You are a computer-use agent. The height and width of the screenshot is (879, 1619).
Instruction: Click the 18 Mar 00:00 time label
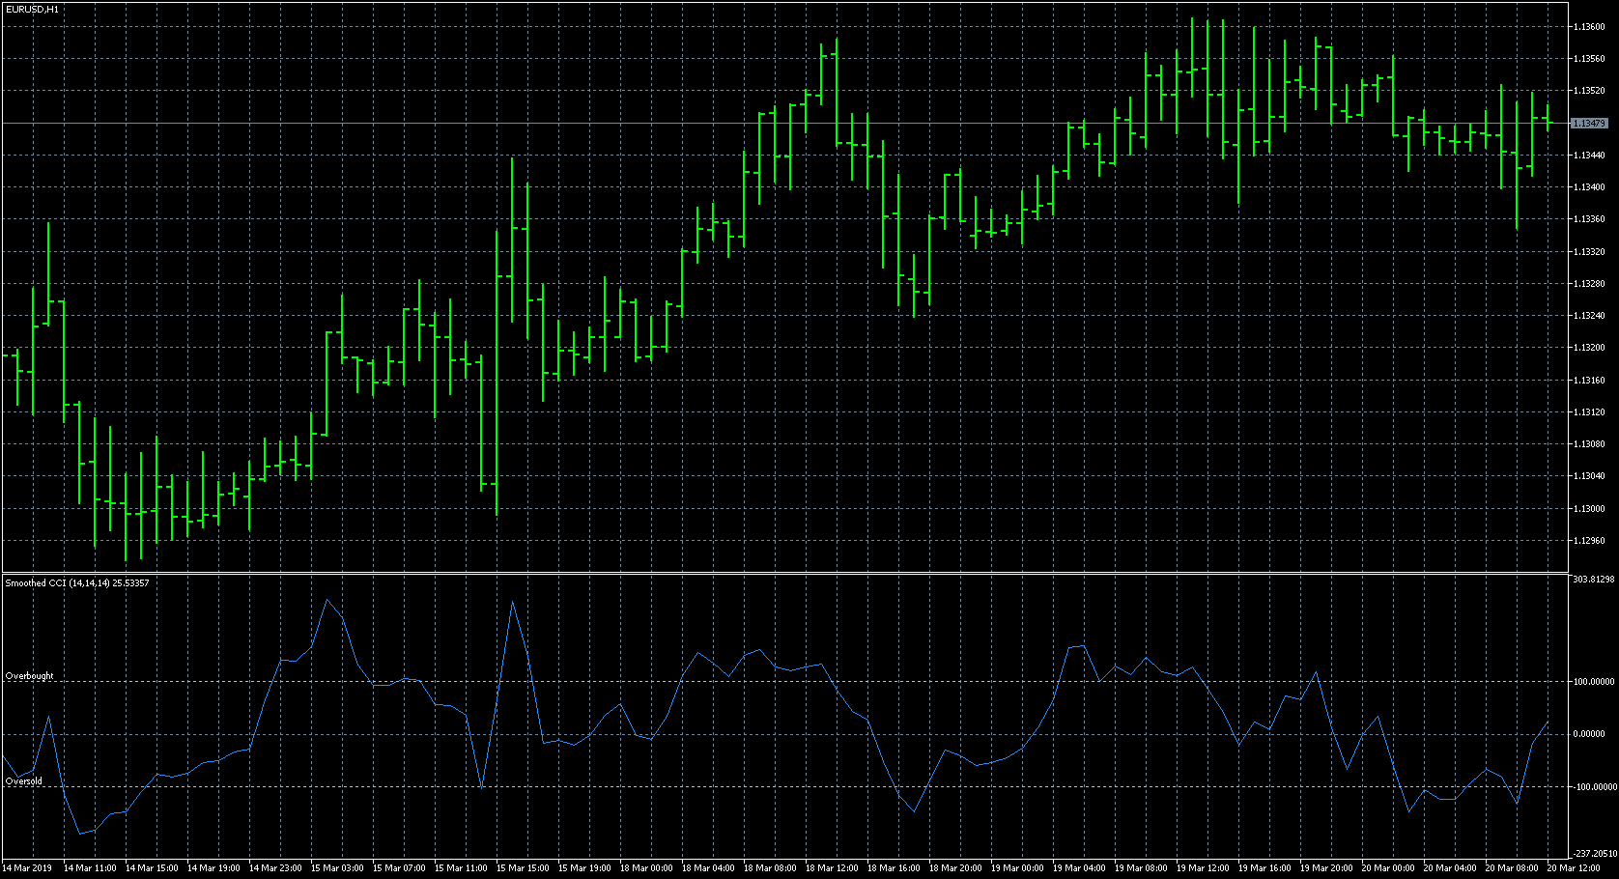point(646,868)
